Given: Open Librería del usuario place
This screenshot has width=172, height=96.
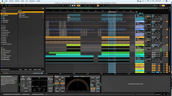Looking at the screenshot, I should (x=7, y=51).
